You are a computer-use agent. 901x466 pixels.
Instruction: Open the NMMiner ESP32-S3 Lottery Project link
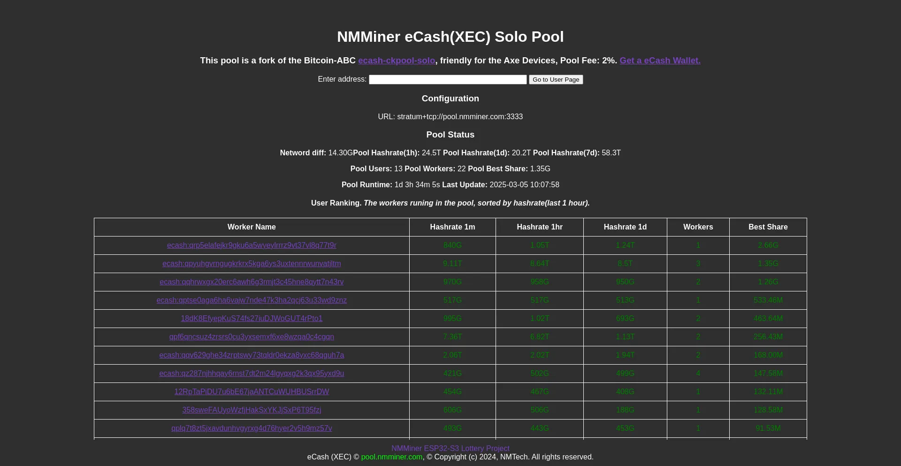pos(450,448)
